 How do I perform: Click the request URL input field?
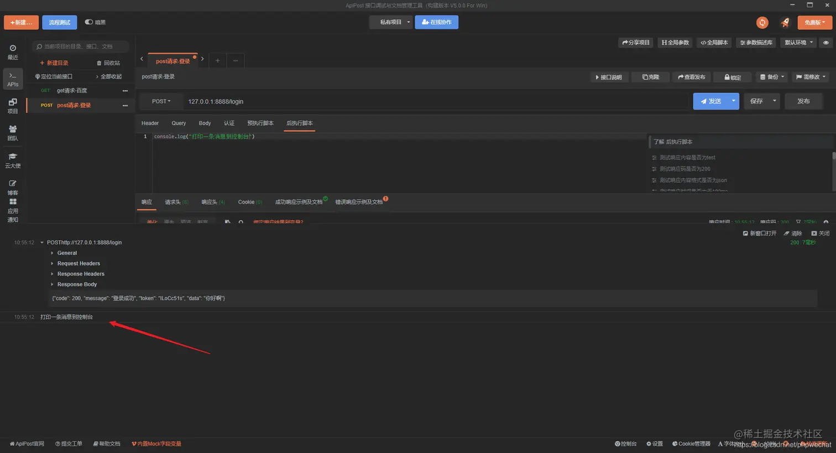[437, 101]
